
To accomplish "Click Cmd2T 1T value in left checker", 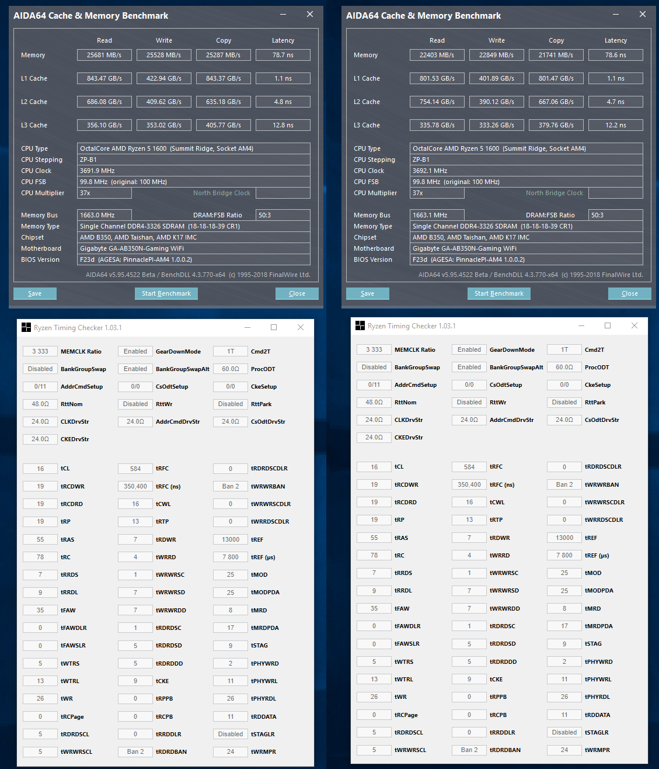I will click(231, 351).
